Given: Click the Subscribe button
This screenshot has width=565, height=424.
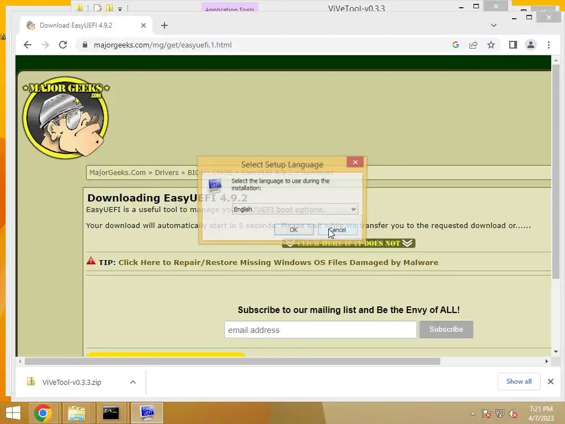Looking at the screenshot, I should [446, 330].
